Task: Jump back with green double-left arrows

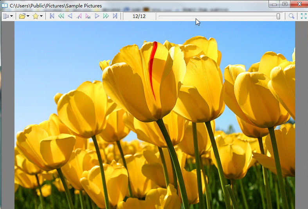Action: coord(61,16)
